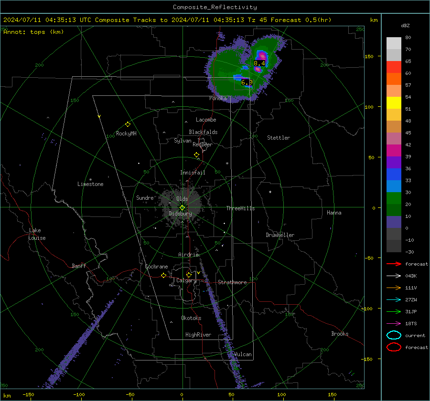Pick the dark orange swatch between 60 and 57
The height and width of the screenshot is (401, 430).
pos(394,79)
